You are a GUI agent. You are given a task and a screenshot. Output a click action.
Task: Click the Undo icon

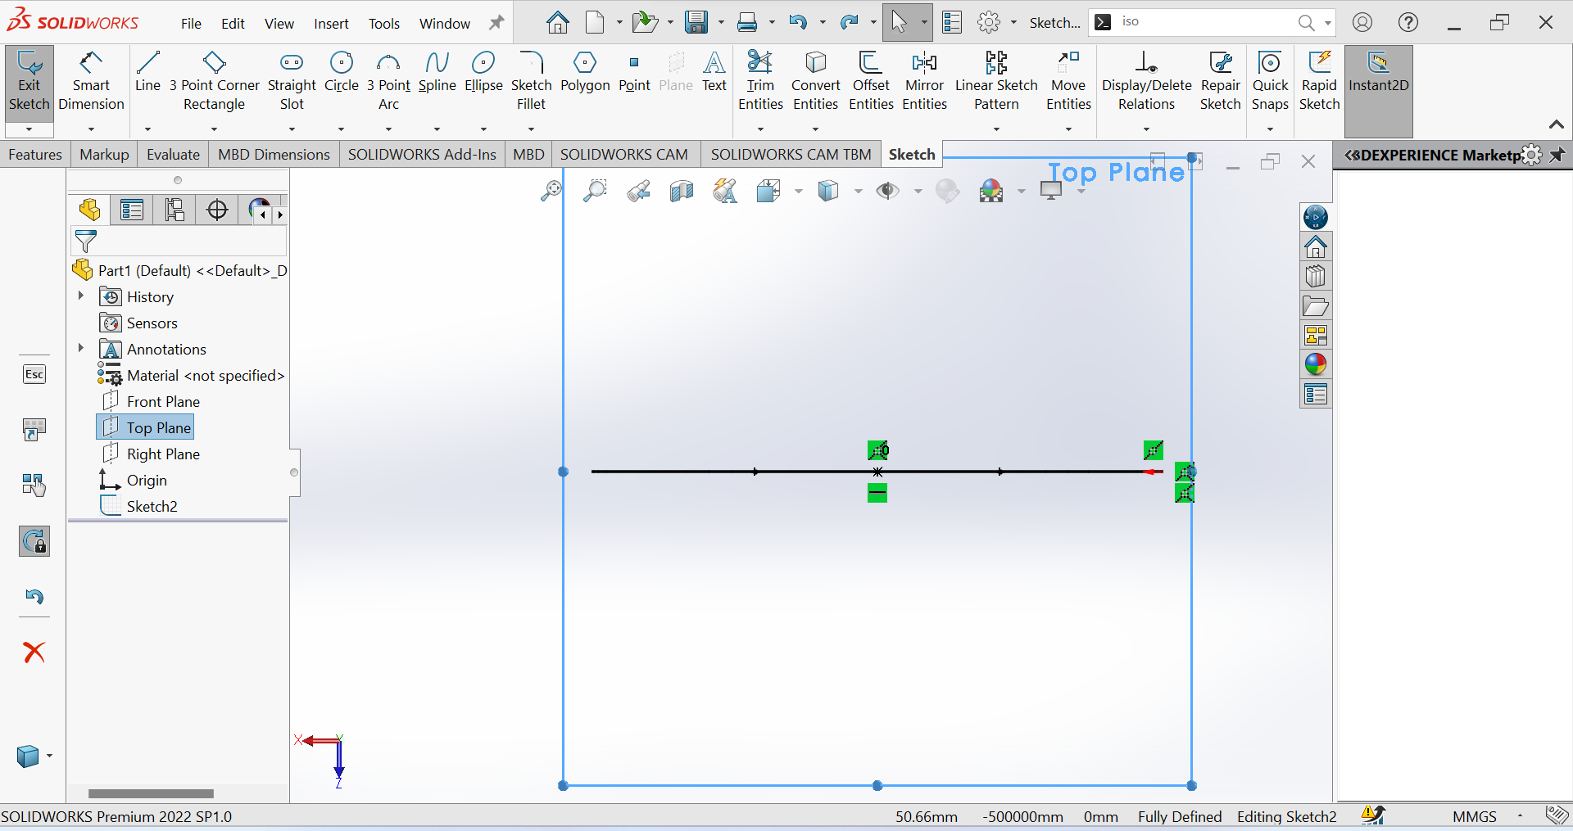tap(797, 23)
